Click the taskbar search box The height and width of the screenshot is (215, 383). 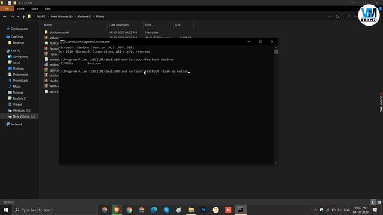point(54,210)
